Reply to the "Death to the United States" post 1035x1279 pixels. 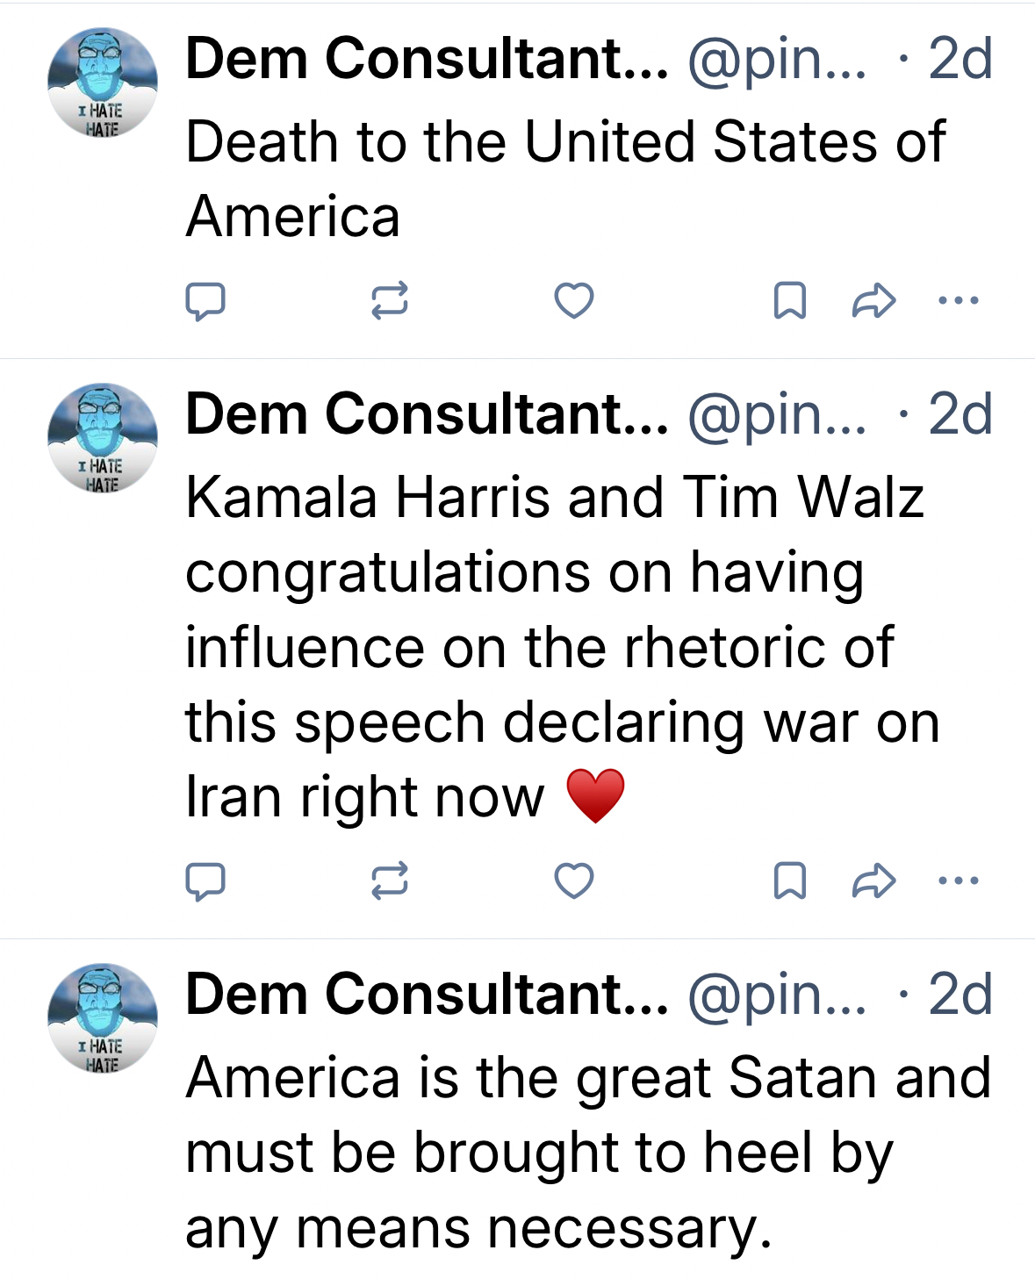coord(205,301)
